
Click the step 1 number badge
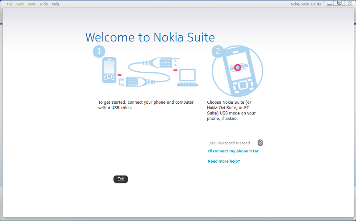[98, 51]
